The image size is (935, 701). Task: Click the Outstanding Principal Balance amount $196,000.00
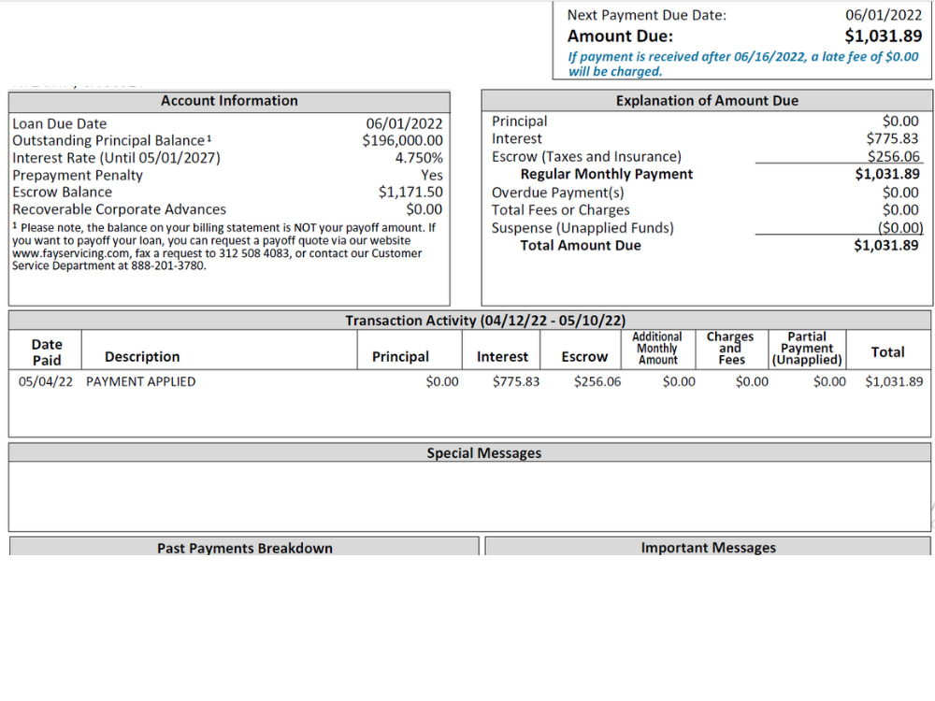pyautogui.click(x=402, y=141)
